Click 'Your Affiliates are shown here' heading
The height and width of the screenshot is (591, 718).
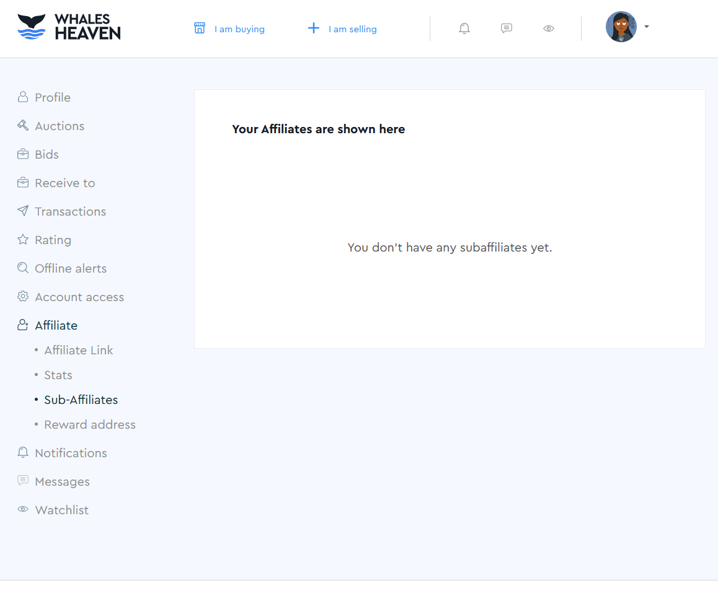point(318,129)
